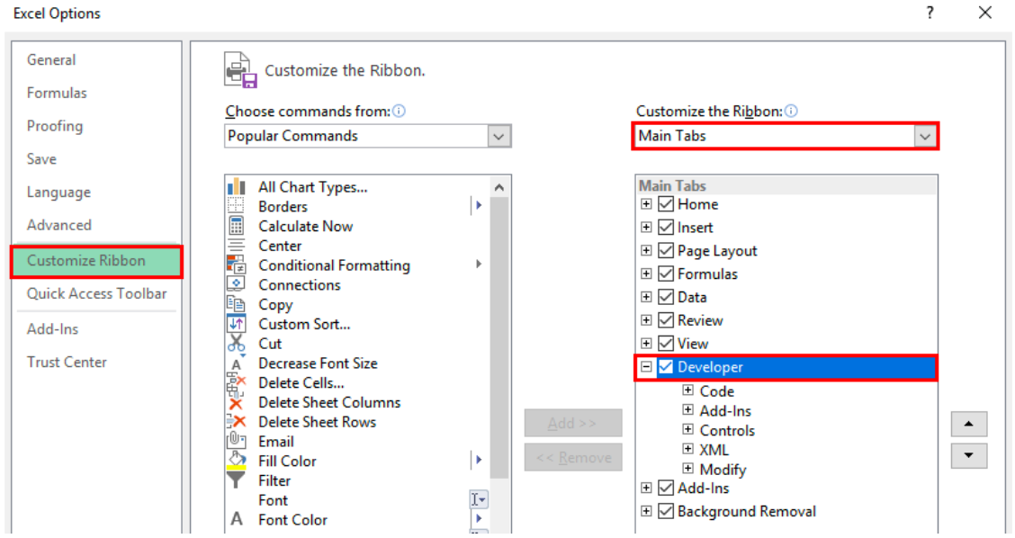Expand the Background Removal tab node
This screenshot has width=1015, height=538.
coord(646,511)
